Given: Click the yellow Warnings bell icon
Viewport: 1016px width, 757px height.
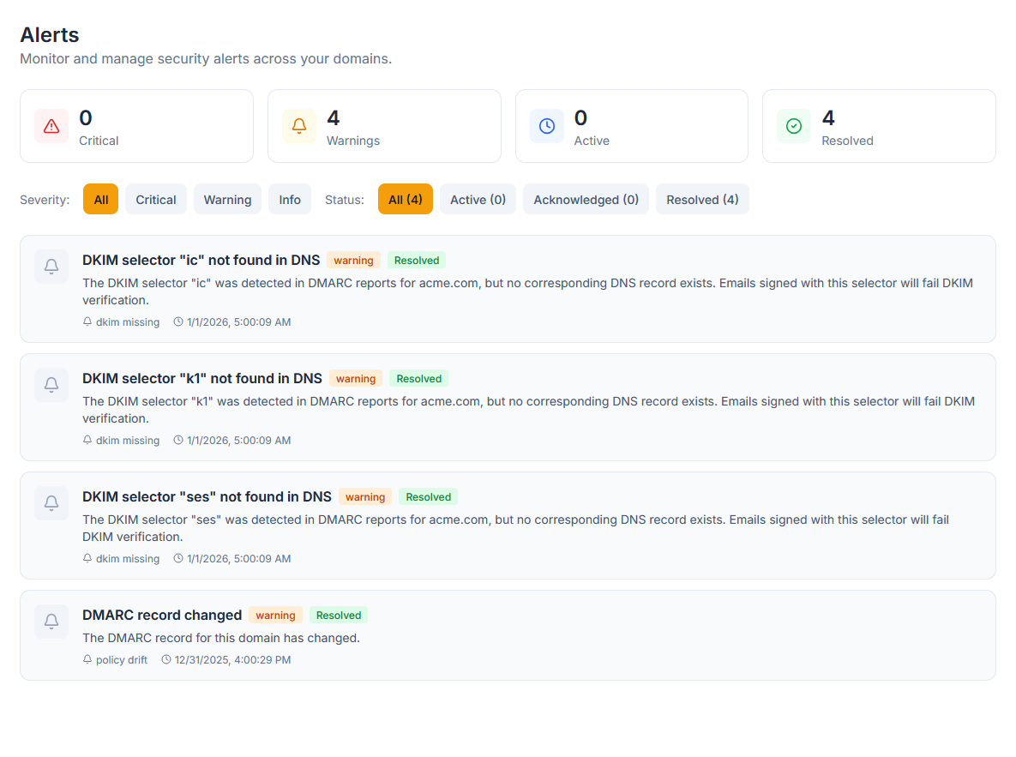Looking at the screenshot, I should point(299,126).
